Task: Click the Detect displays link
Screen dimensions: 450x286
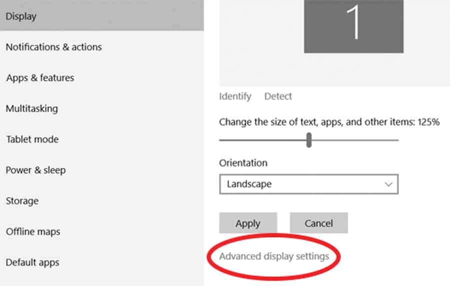Action: pyautogui.click(x=278, y=96)
